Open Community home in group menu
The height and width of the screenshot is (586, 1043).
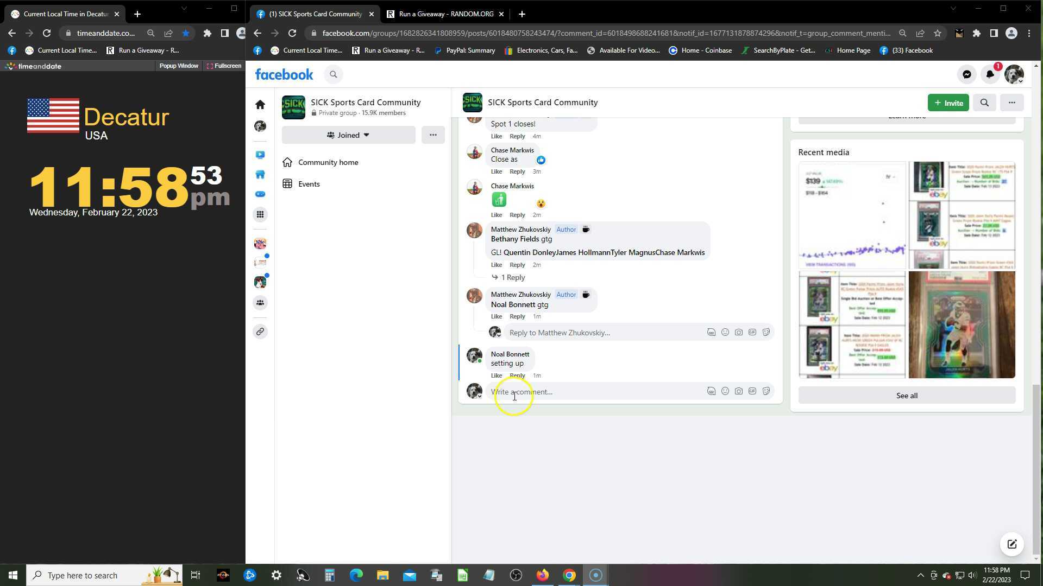[x=328, y=162]
